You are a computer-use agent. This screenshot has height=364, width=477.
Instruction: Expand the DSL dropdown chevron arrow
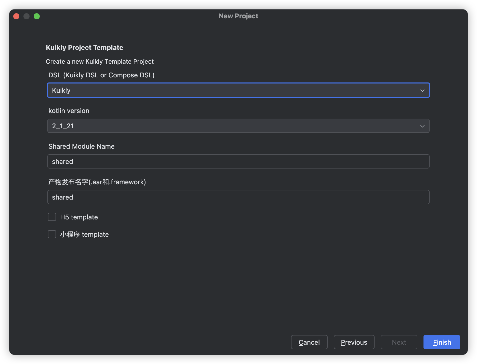point(422,90)
